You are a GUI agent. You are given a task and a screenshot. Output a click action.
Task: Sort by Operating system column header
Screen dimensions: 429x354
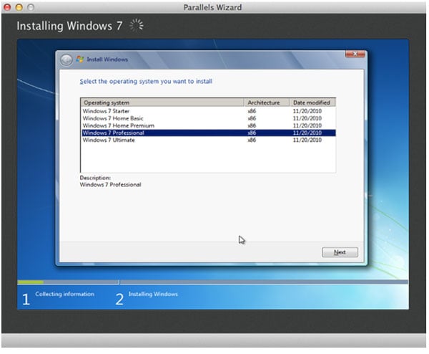pyautogui.click(x=162, y=102)
